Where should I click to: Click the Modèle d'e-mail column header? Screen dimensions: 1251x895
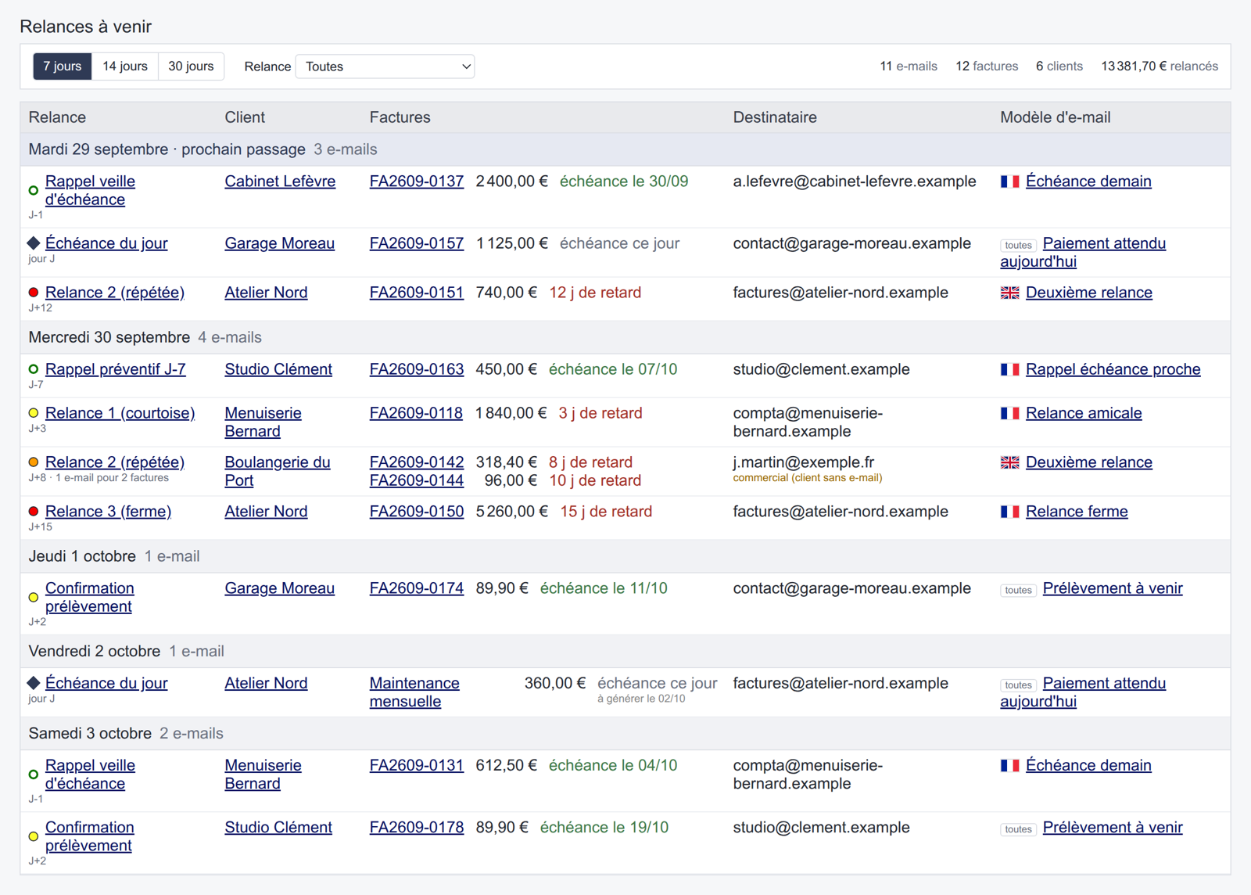[1056, 117]
